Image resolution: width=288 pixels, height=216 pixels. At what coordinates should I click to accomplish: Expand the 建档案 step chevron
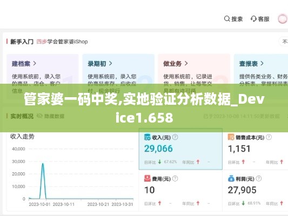click(x=35, y=64)
